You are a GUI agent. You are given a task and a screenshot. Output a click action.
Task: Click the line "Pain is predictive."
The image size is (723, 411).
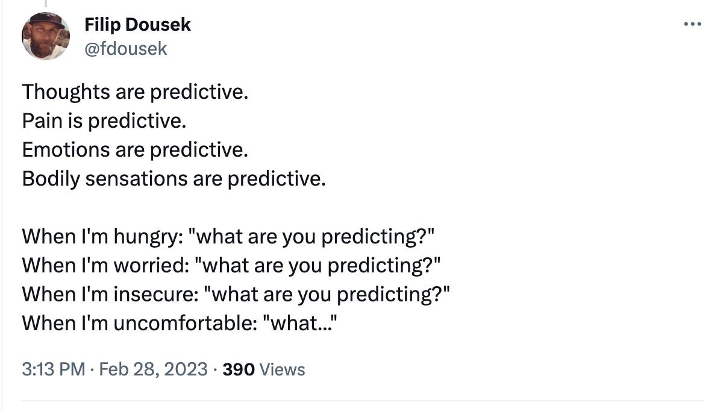pos(104,121)
